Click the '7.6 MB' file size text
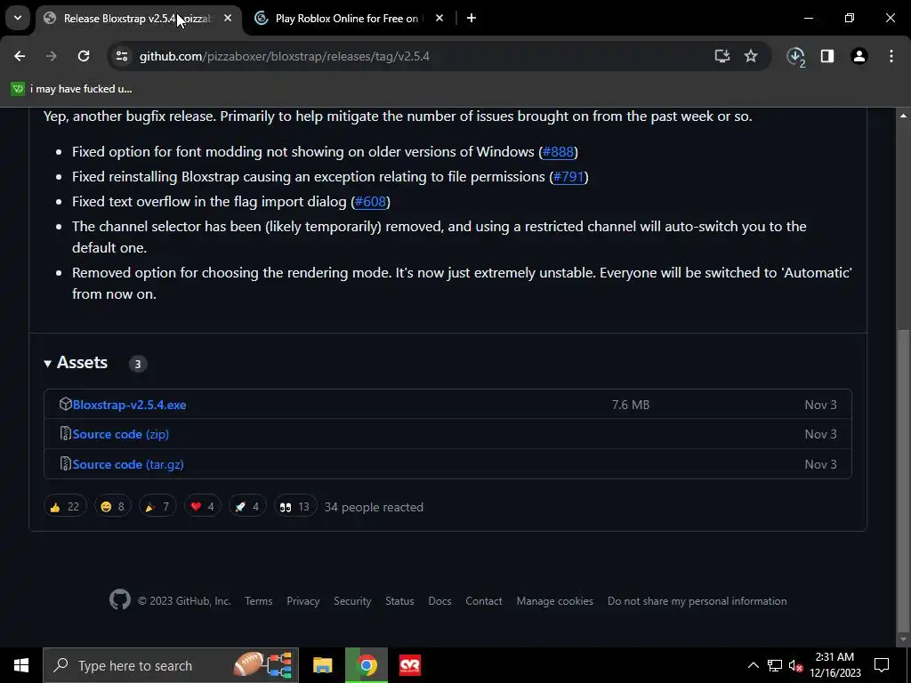The image size is (911, 683). [631, 405]
